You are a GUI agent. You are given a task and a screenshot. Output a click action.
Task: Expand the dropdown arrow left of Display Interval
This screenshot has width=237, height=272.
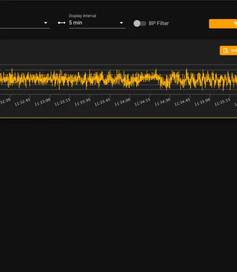point(46,23)
